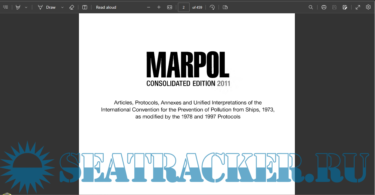This screenshot has width=375, height=195.
Task: Click the Add text tool icon
Action: click(85, 7)
